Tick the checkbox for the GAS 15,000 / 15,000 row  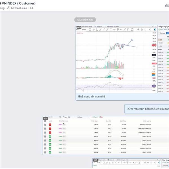coord(45,148)
